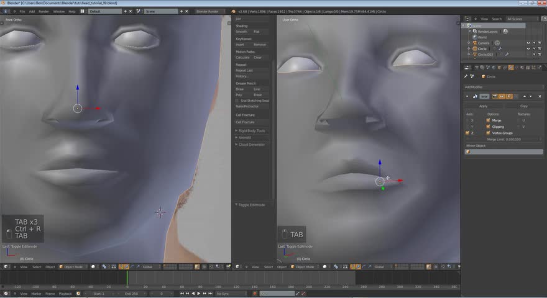Toggle viewport visibility of Circle in the outliner
547x298 pixels.
tap(528, 49)
